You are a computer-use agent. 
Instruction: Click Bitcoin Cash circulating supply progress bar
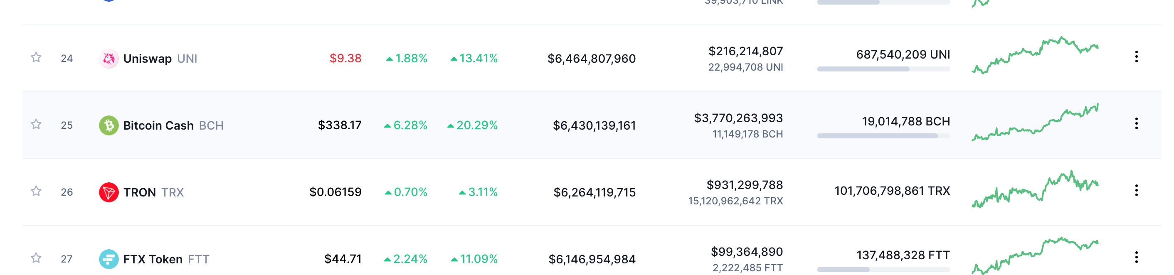[x=883, y=136]
